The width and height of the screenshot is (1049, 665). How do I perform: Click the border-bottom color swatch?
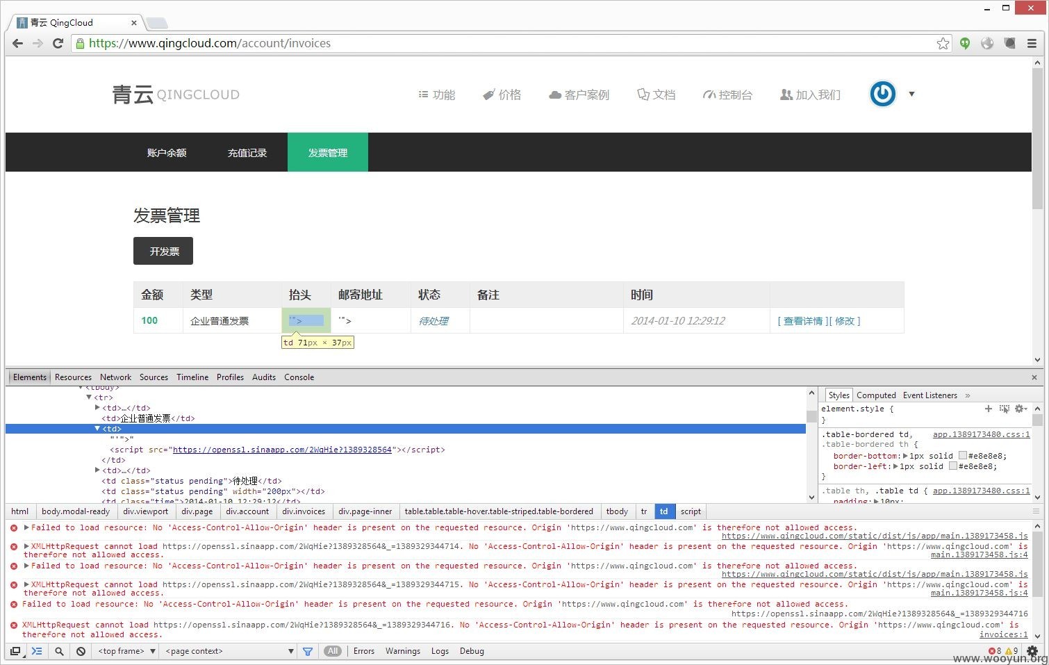point(962,456)
